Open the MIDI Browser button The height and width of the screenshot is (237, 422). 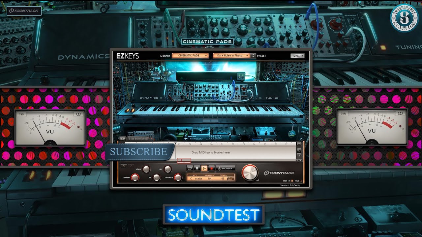(x=226, y=168)
